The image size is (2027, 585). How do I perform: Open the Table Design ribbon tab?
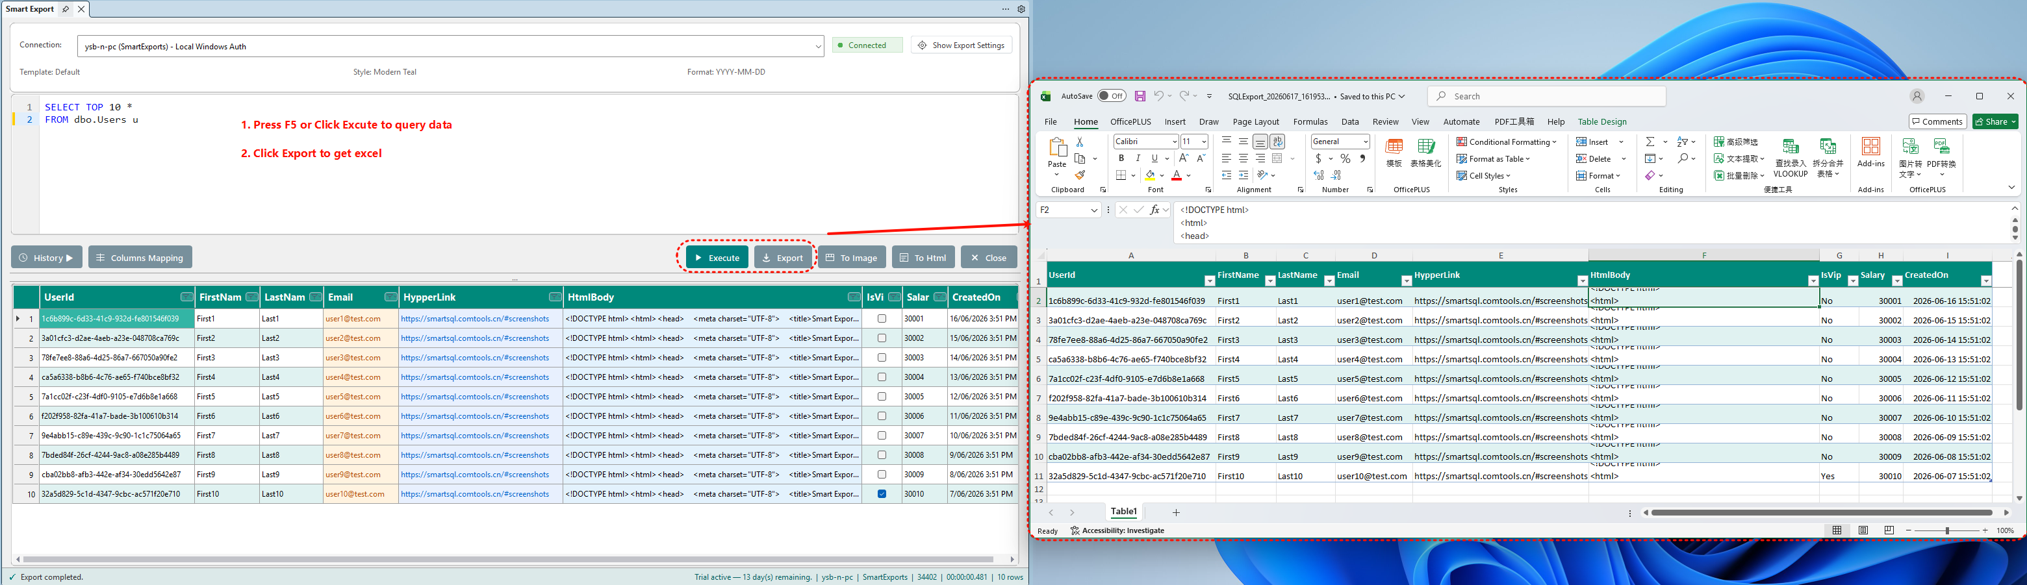(x=1602, y=122)
